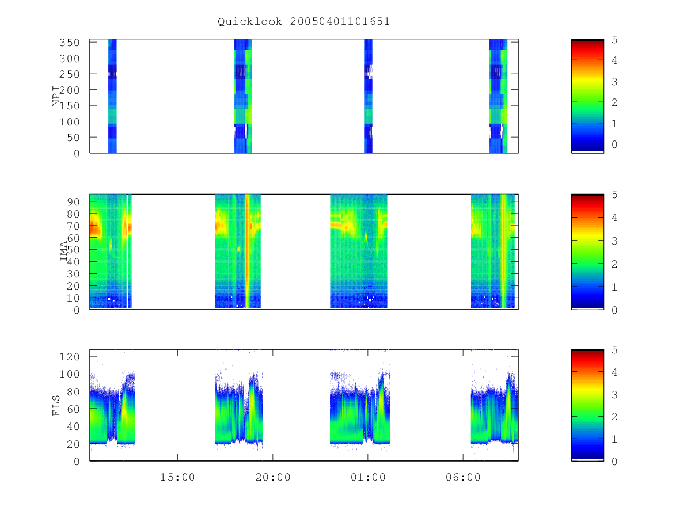Click the NPI panel color scale bar
This screenshot has width=691, height=518.
coord(587,96)
